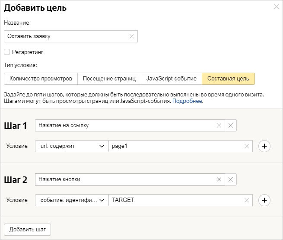This screenshot has height=240, width=283.
Task: Delete Шаг 1 step
Action: click(x=231, y=125)
